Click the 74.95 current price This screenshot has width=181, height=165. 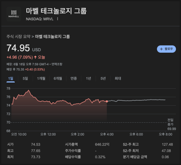pyautogui.click(x=18, y=48)
